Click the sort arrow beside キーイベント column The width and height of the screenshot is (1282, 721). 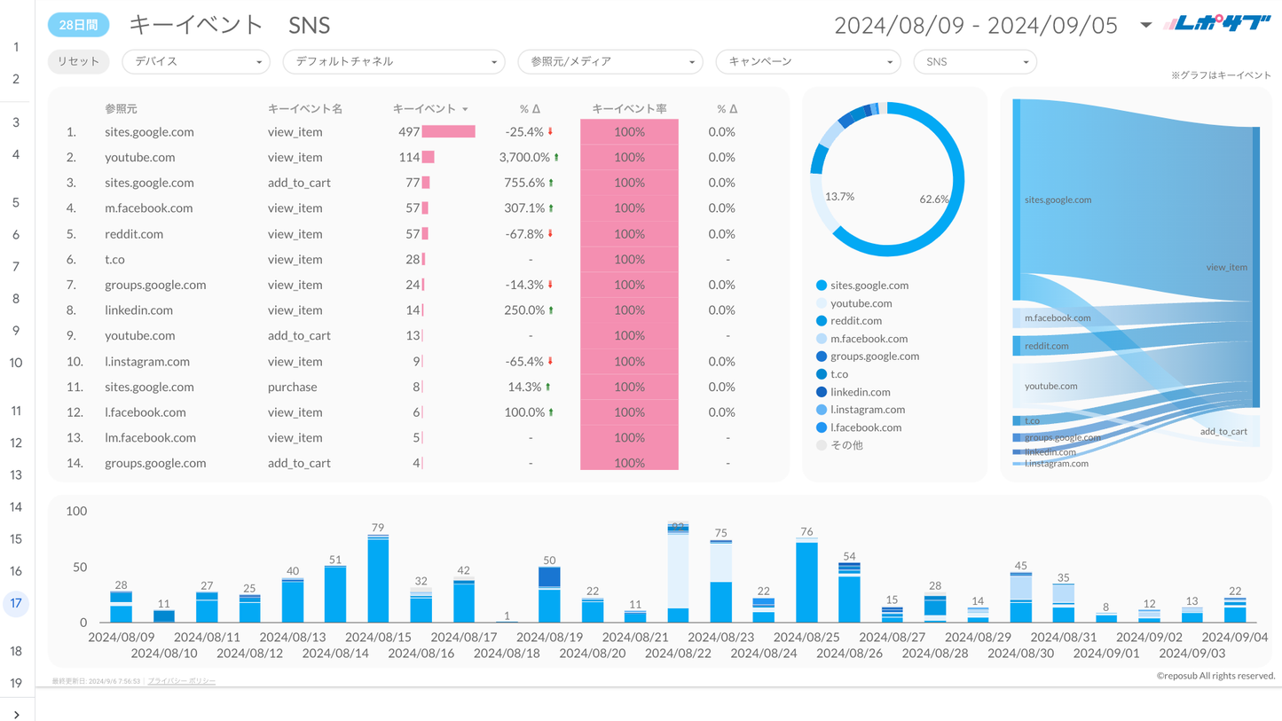465,109
